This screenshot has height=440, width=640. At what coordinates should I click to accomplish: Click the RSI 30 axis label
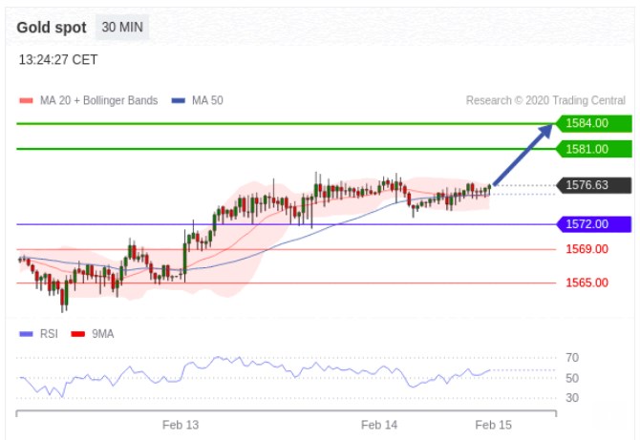[572, 398]
